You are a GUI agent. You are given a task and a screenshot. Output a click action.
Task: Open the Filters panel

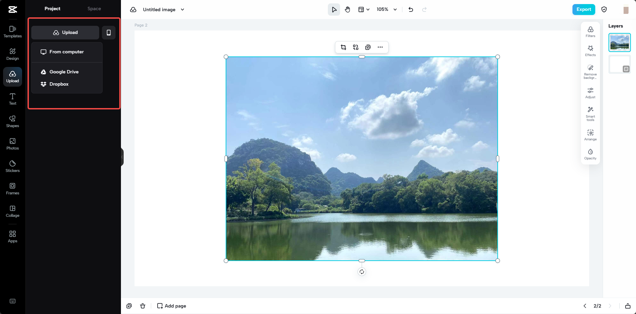[590, 31]
